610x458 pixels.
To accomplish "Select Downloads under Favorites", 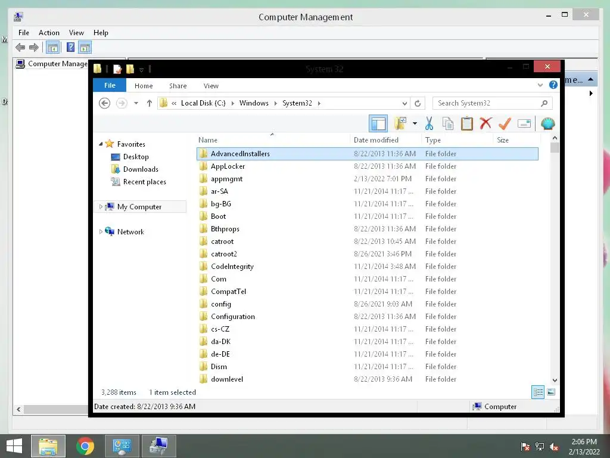I will 141,169.
